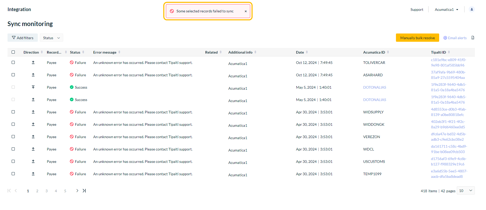Click the Email alerts gear icon
Viewport: 486px width, 210px height.
[445, 38]
